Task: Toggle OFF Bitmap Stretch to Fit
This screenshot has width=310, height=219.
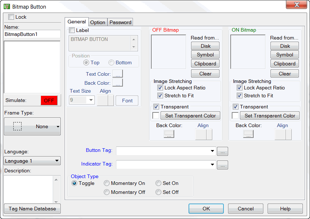Action: (x=160, y=95)
